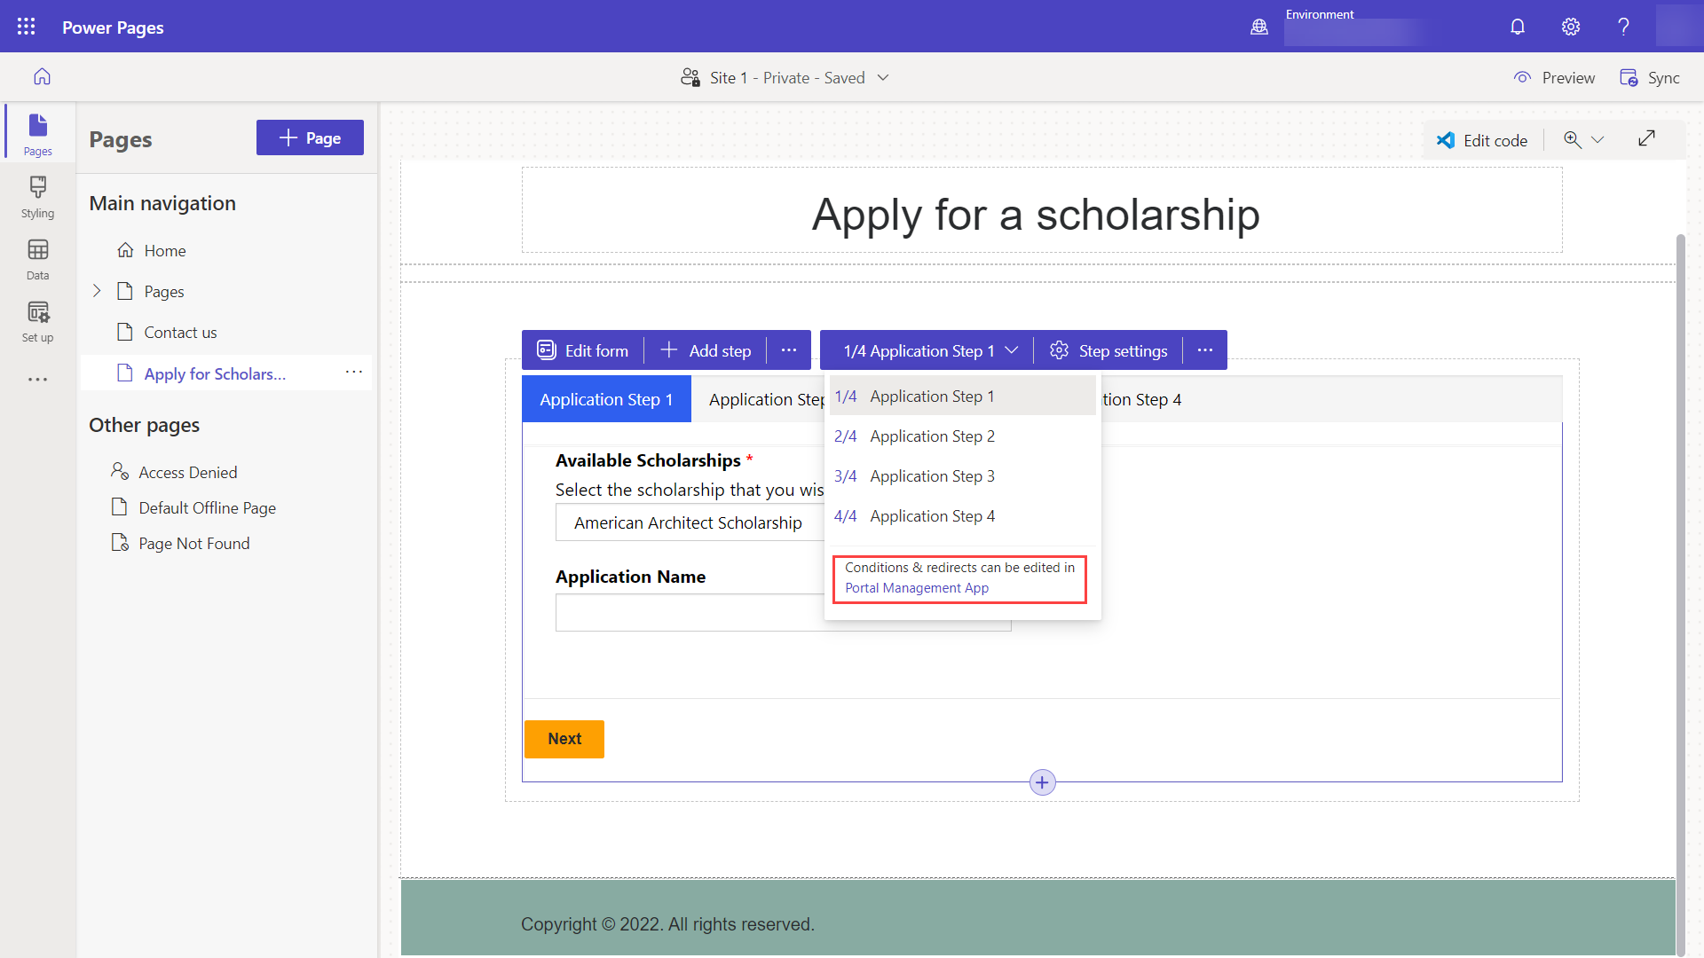Screen dimensions: 1704x958
Task: Expand the site status dropdown arrow
Action: click(x=885, y=77)
